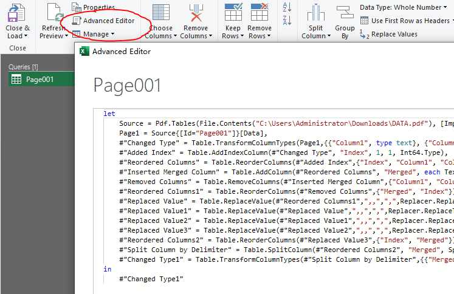Image resolution: width=454 pixels, height=294 pixels.
Task: Select the Page001 query in Queries pane
Action: click(41, 80)
